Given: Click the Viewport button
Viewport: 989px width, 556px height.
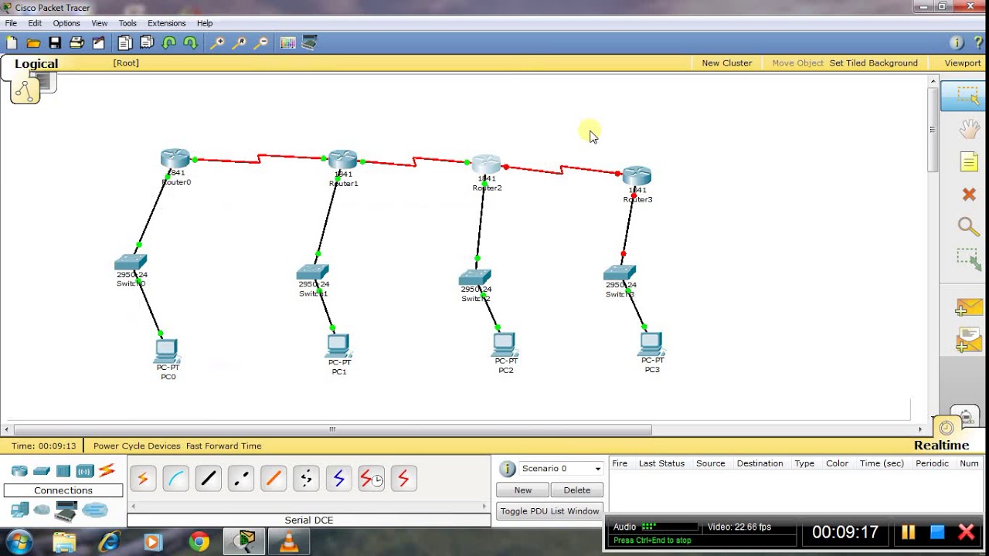Looking at the screenshot, I should 963,63.
